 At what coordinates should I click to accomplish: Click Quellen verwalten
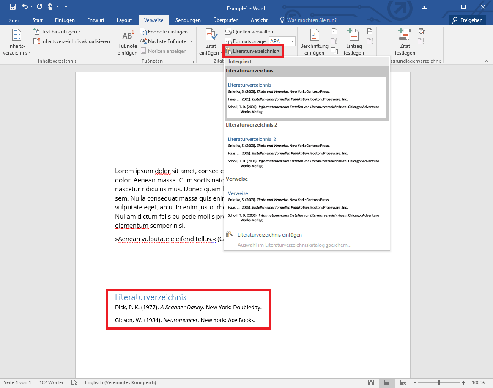[x=249, y=32]
